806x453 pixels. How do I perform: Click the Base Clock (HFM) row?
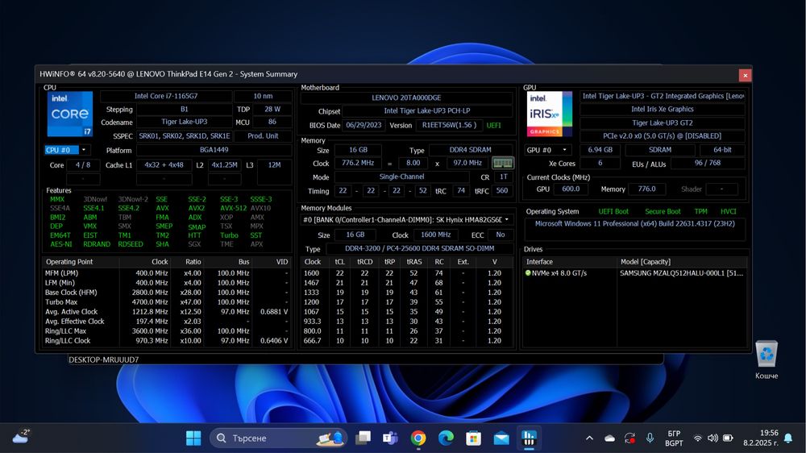point(167,293)
